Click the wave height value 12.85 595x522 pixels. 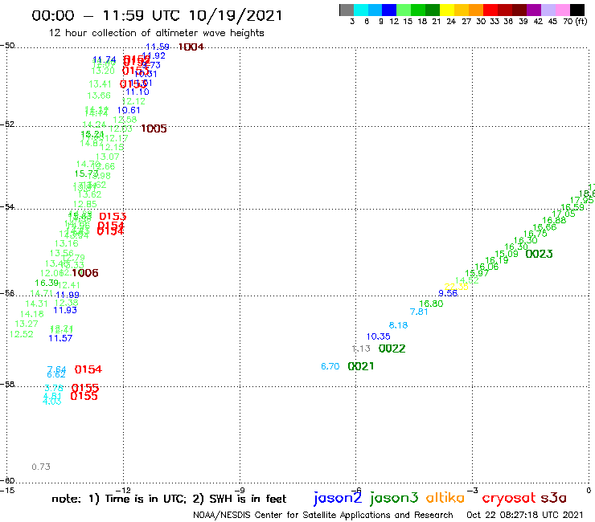85,204
